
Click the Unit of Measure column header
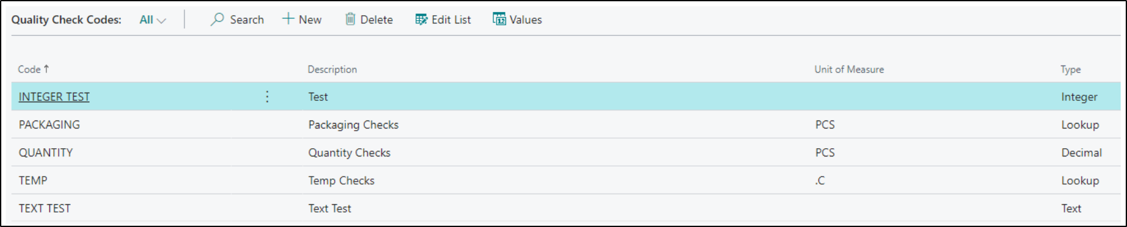pos(849,69)
